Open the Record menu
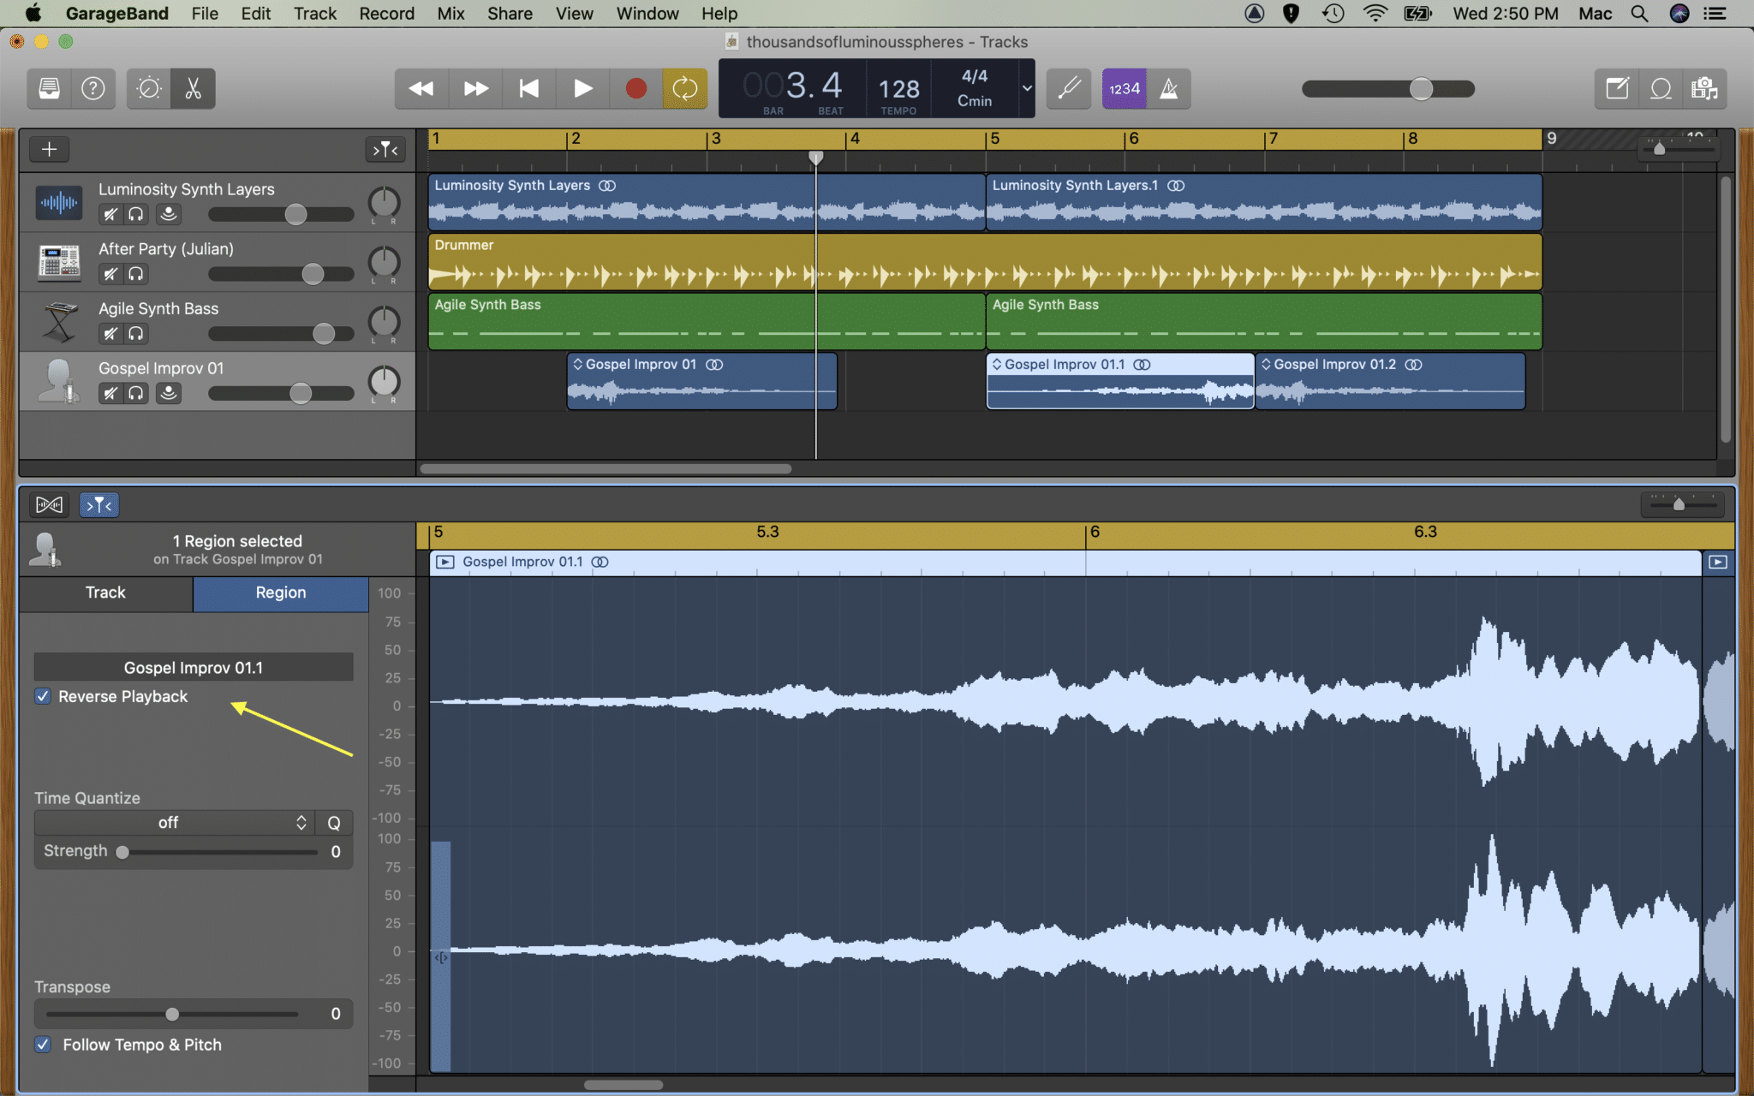Viewport: 1754px width, 1096px height. click(387, 13)
